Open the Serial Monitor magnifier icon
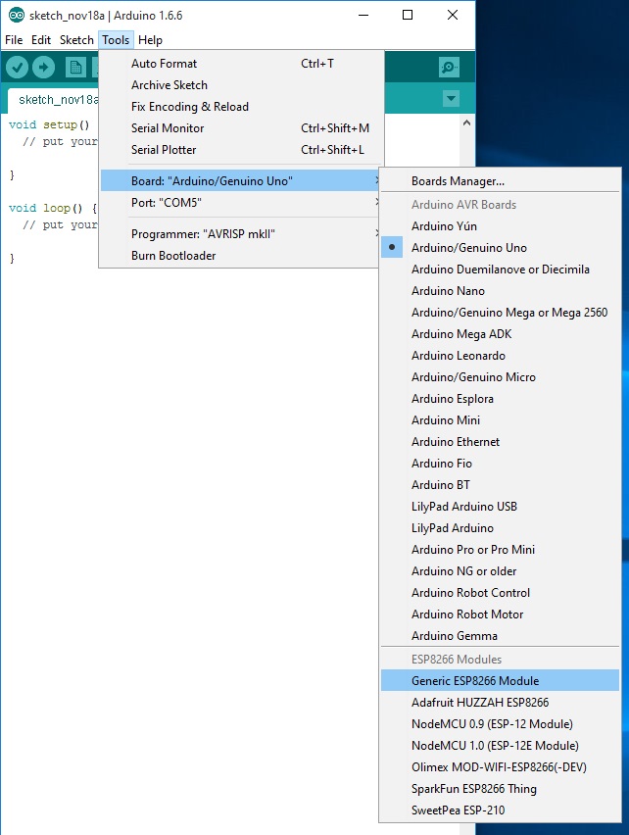 coord(449,67)
